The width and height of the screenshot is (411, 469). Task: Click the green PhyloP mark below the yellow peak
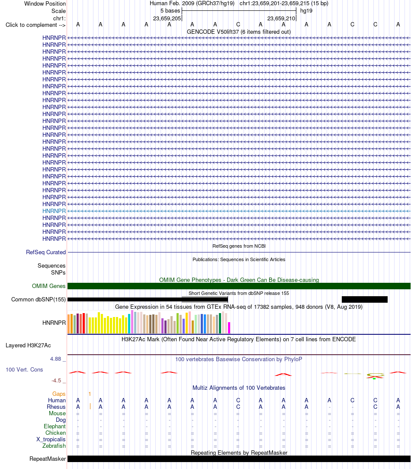click(x=374, y=379)
